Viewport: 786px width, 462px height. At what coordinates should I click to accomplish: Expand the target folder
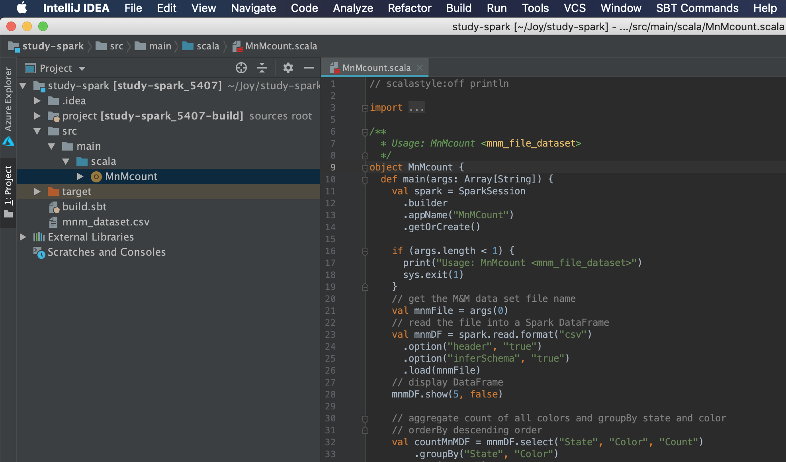pyautogui.click(x=37, y=192)
